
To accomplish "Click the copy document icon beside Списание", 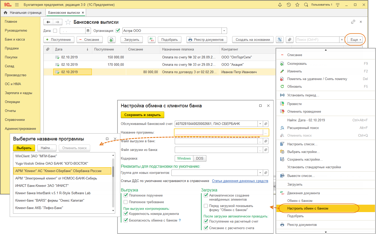I will tap(111, 40).
